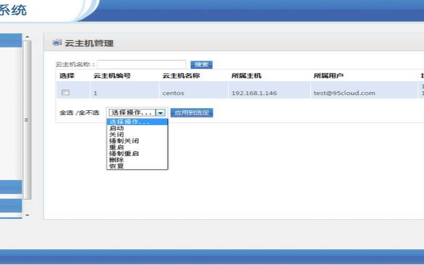
Task: Click the sidebar scrollbar down arrow
Action: [x=27, y=216]
